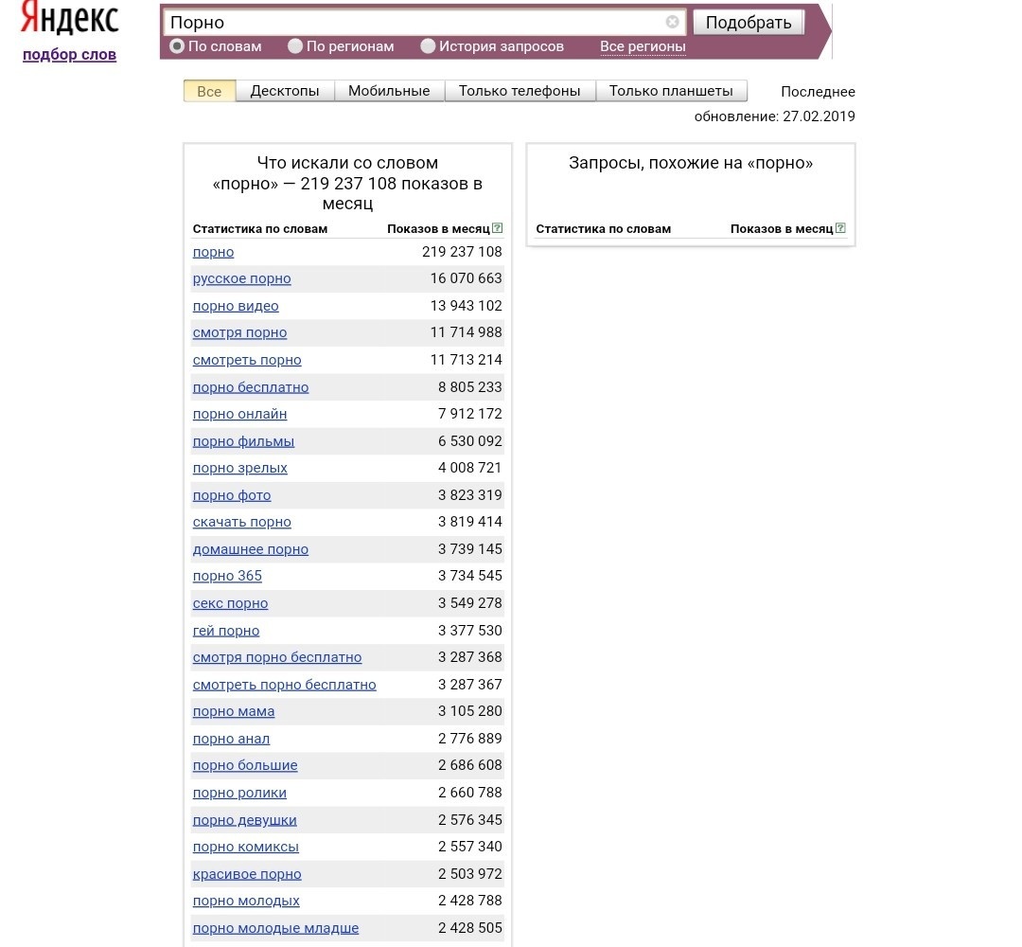This screenshot has width=1022, height=947.
Task: Open the подбор слов link
Action: click(68, 54)
